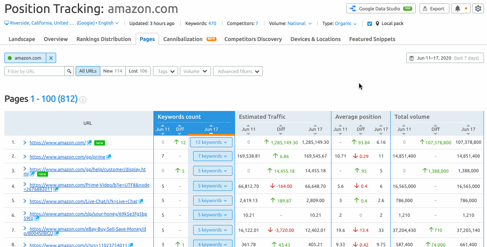Select the Lost 106 filter
This screenshot has width=487, height=247.
tap(138, 71)
